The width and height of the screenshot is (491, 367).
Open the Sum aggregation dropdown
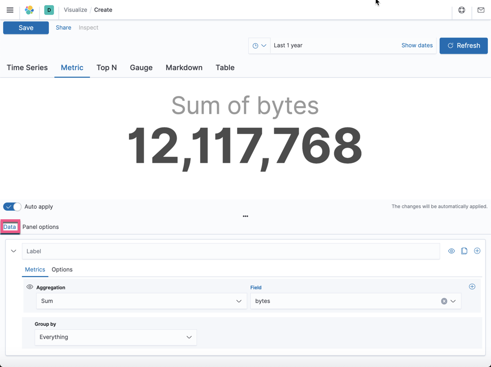click(x=141, y=301)
